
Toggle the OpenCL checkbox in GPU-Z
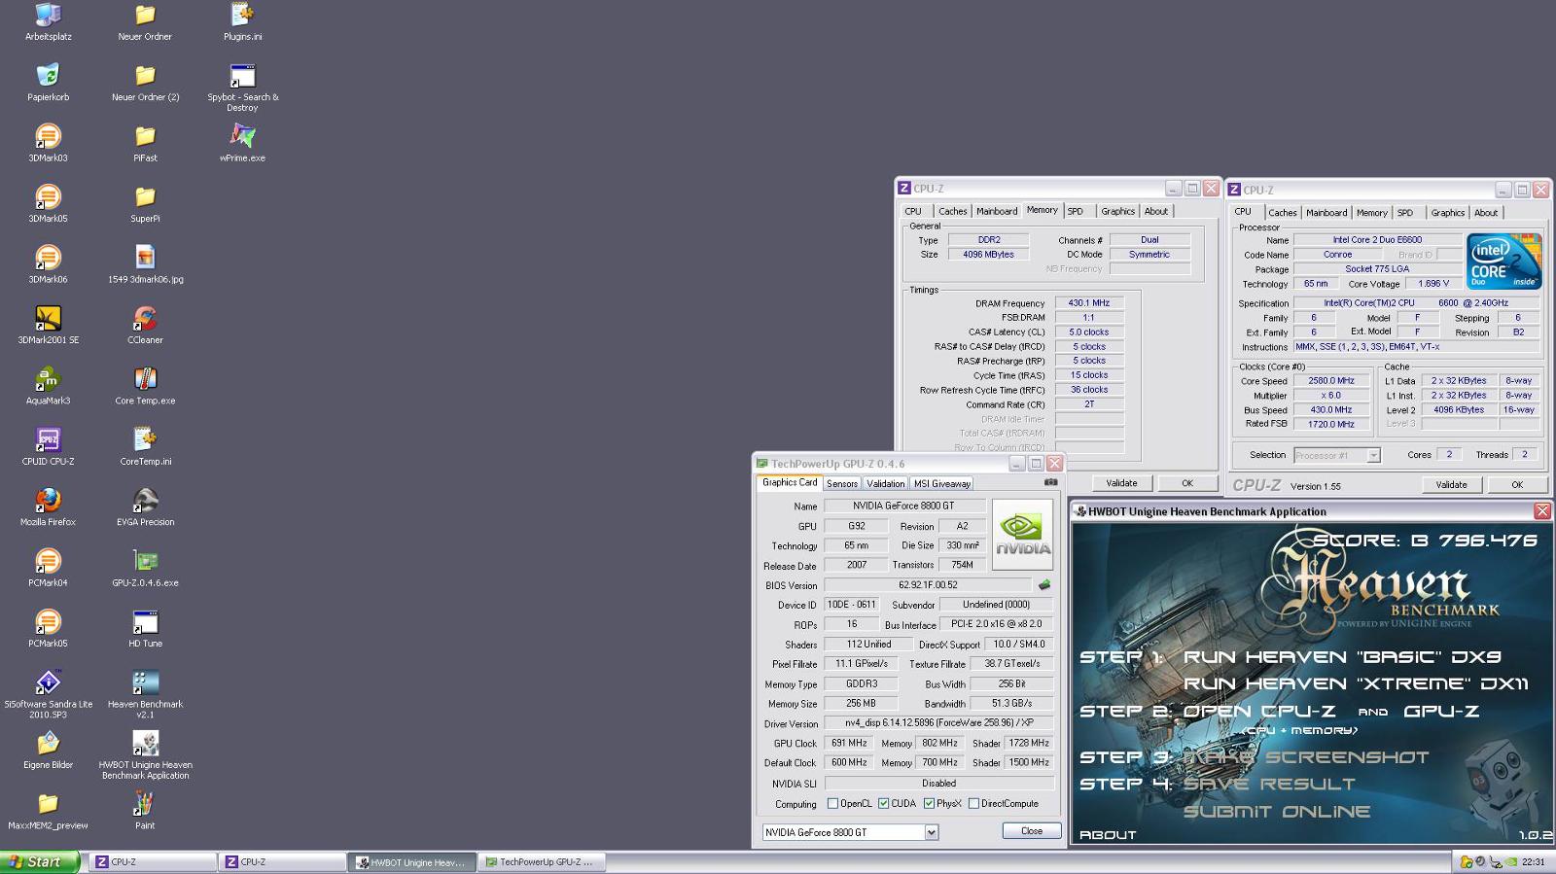tap(832, 804)
